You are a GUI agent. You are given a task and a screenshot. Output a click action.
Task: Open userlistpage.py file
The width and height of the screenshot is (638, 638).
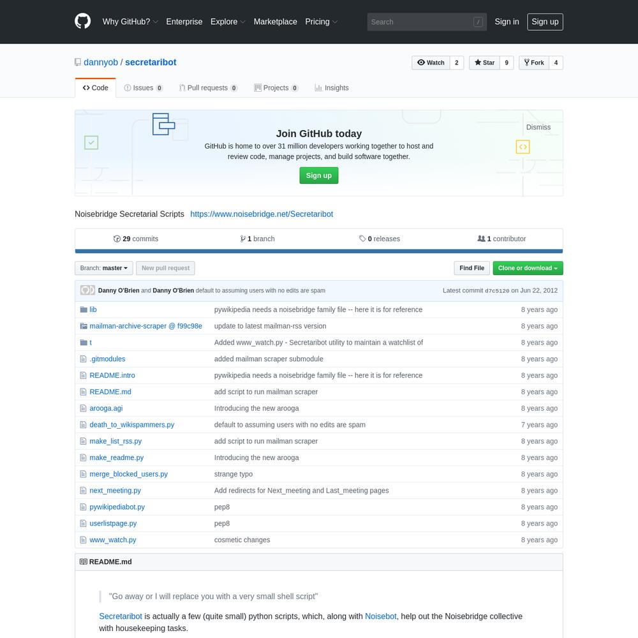click(113, 523)
